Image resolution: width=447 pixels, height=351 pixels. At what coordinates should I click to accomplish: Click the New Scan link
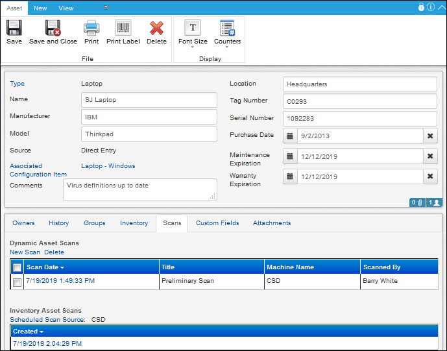pos(25,252)
